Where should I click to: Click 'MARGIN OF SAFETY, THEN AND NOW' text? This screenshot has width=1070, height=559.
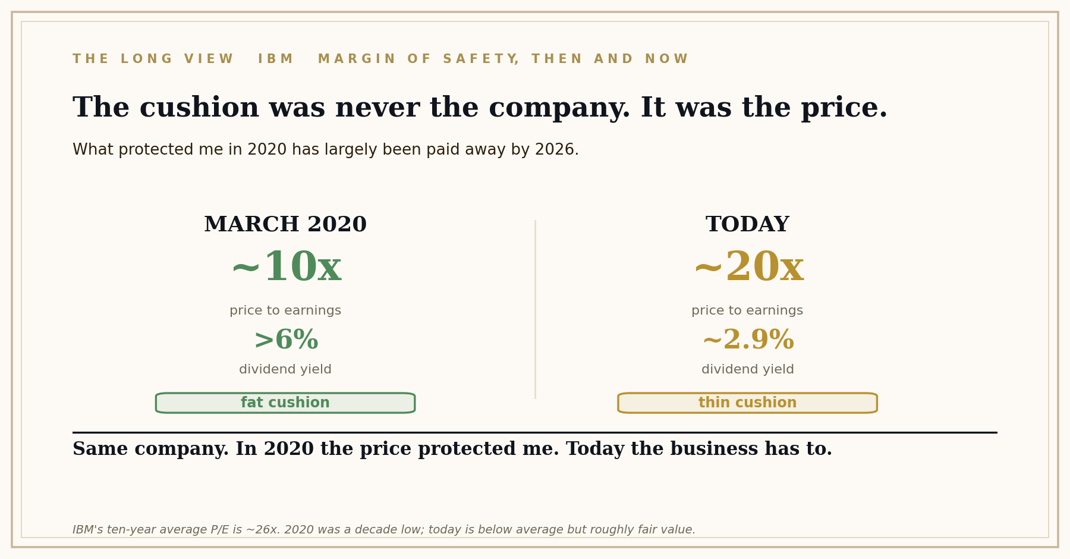click(x=502, y=59)
